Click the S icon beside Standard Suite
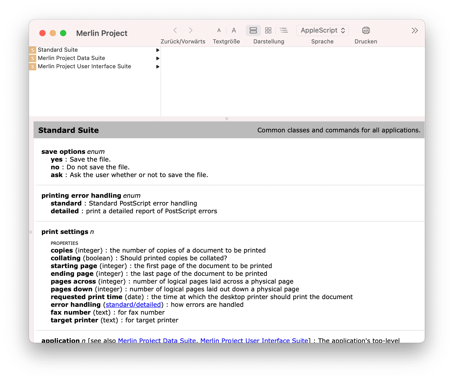Image resolution: width=454 pixels, height=381 pixels. click(x=33, y=50)
